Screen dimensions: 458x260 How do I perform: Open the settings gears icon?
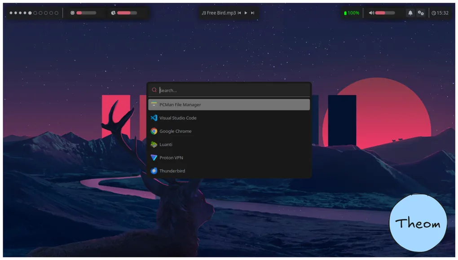click(421, 13)
